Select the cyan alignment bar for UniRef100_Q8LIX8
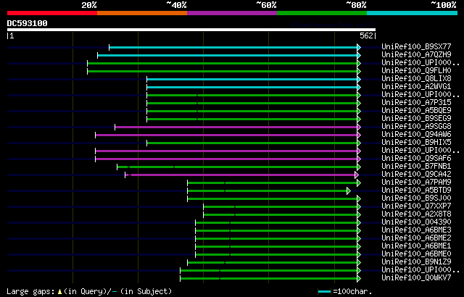Image resolution: width=464 pixels, height=297 pixels. (x=252, y=79)
